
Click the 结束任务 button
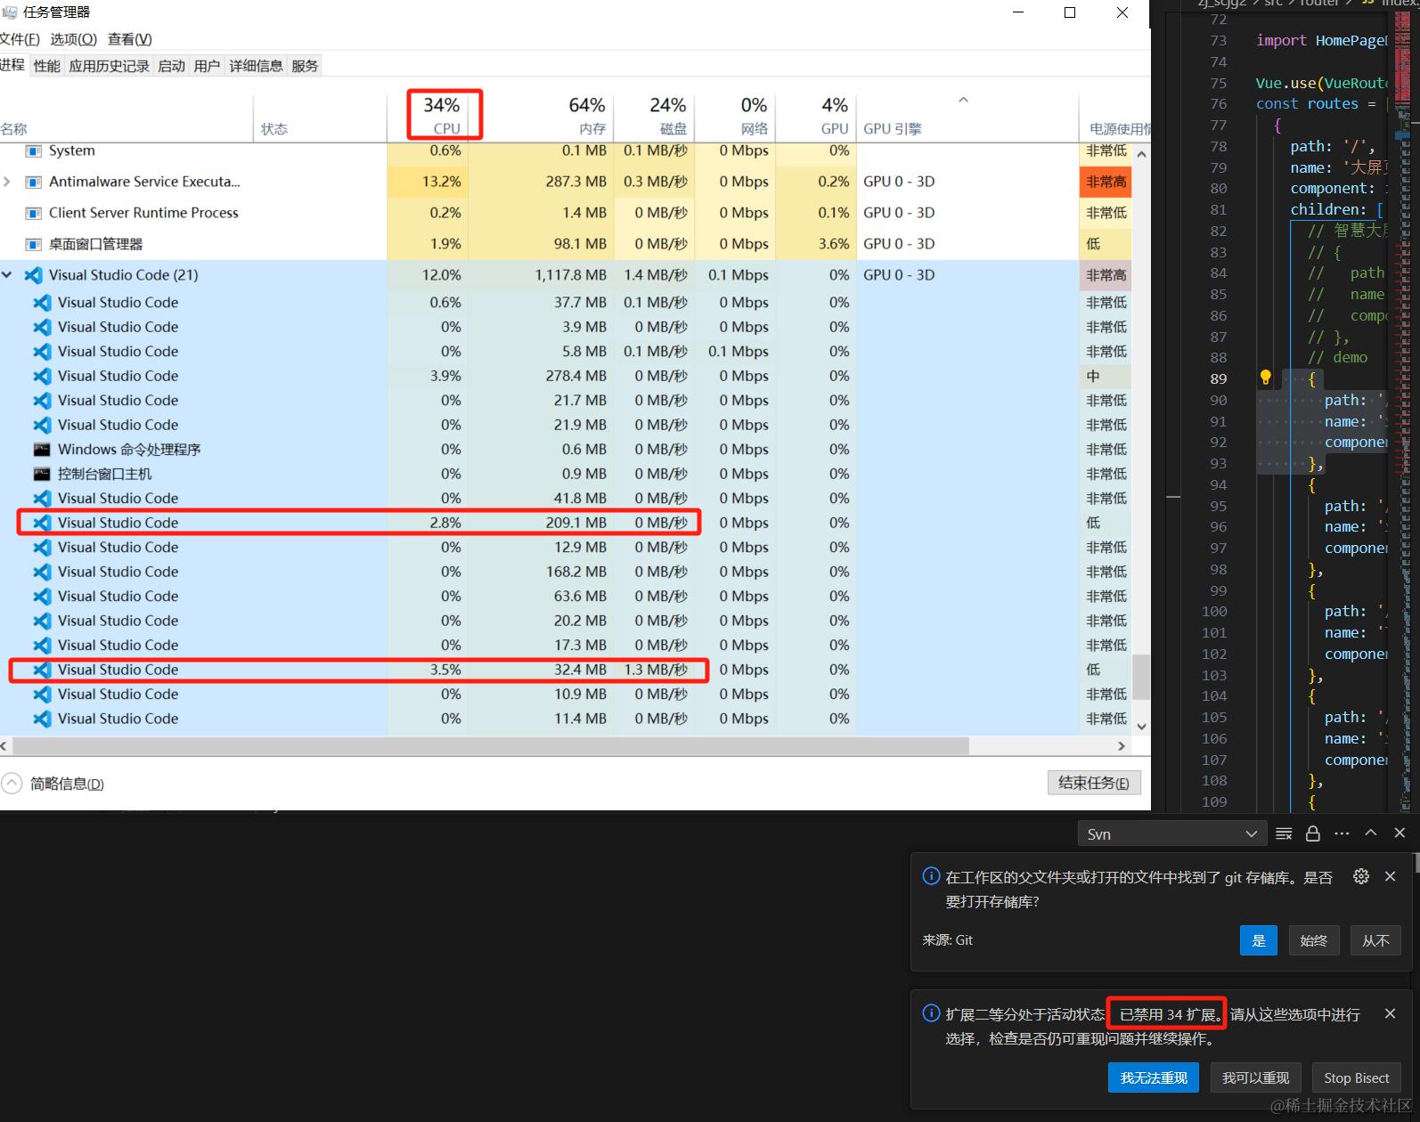(1094, 783)
